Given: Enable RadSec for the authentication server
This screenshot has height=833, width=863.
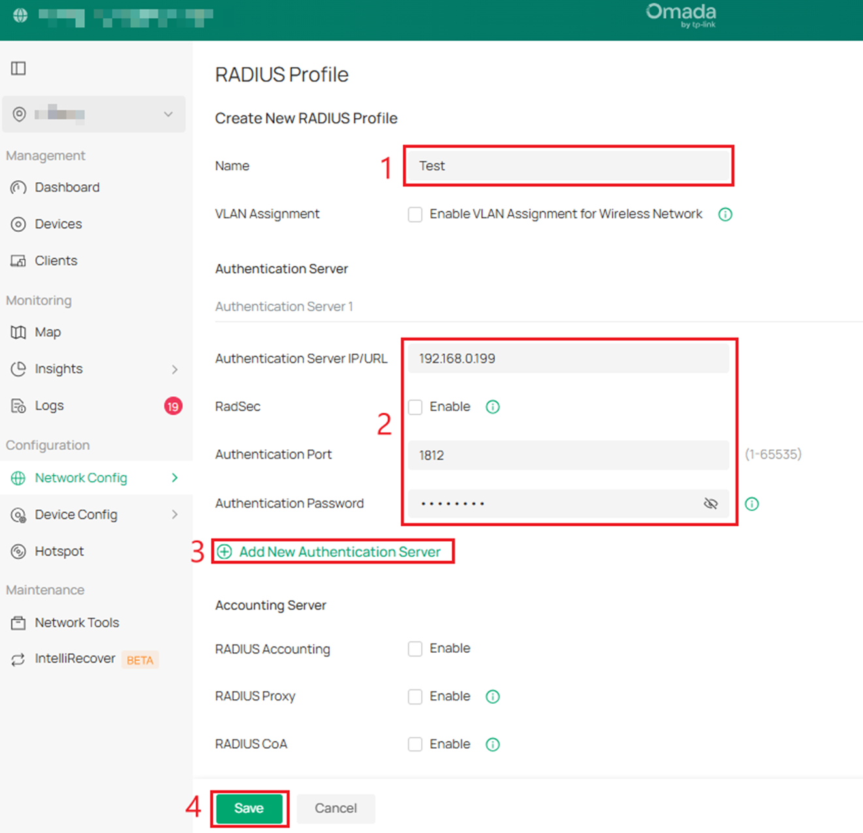Looking at the screenshot, I should [x=415, y=407].
